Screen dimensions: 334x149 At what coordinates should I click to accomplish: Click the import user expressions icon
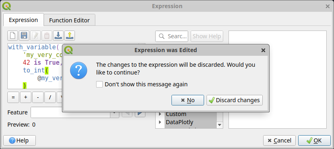point(58,35)
